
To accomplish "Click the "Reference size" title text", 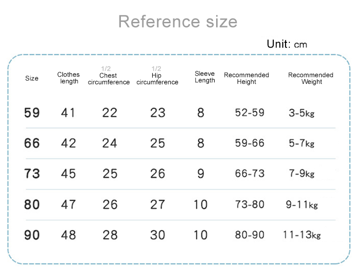I will pos(178,21).
